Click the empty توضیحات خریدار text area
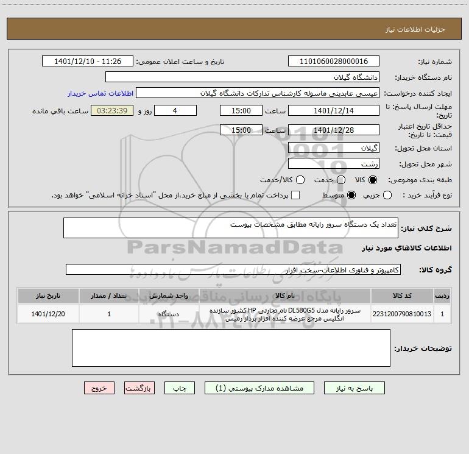Screen dimensions: 469x454 pyautogui.click(x=231, y=348)
